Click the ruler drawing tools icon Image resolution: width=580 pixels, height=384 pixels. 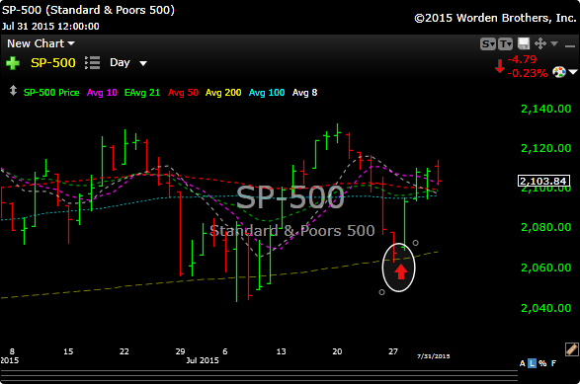click(x=571, y=349)
